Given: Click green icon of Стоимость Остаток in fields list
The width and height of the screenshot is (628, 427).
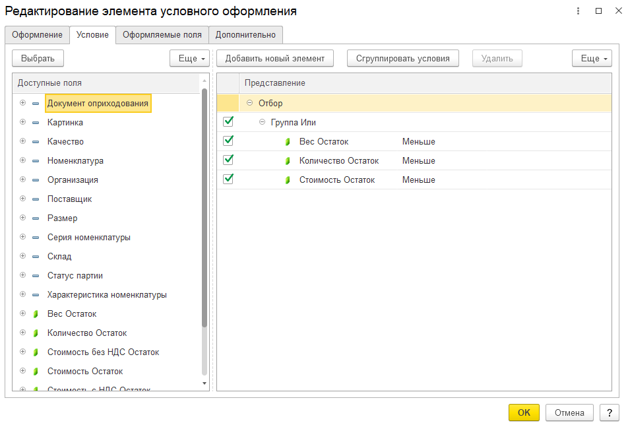Looking at the screenshot, I should tap(36, 372).
